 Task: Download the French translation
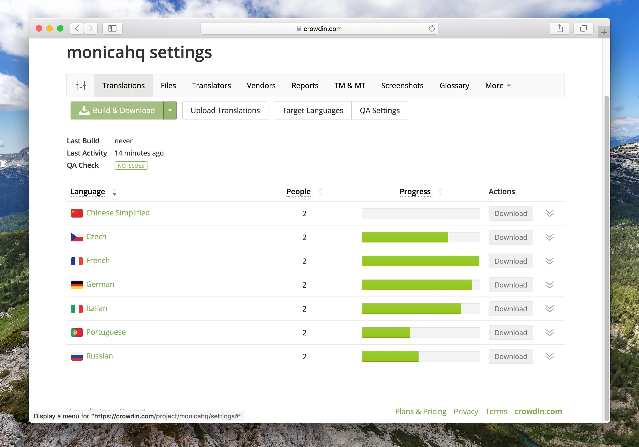pyautogui.click(x=511, y=261)
